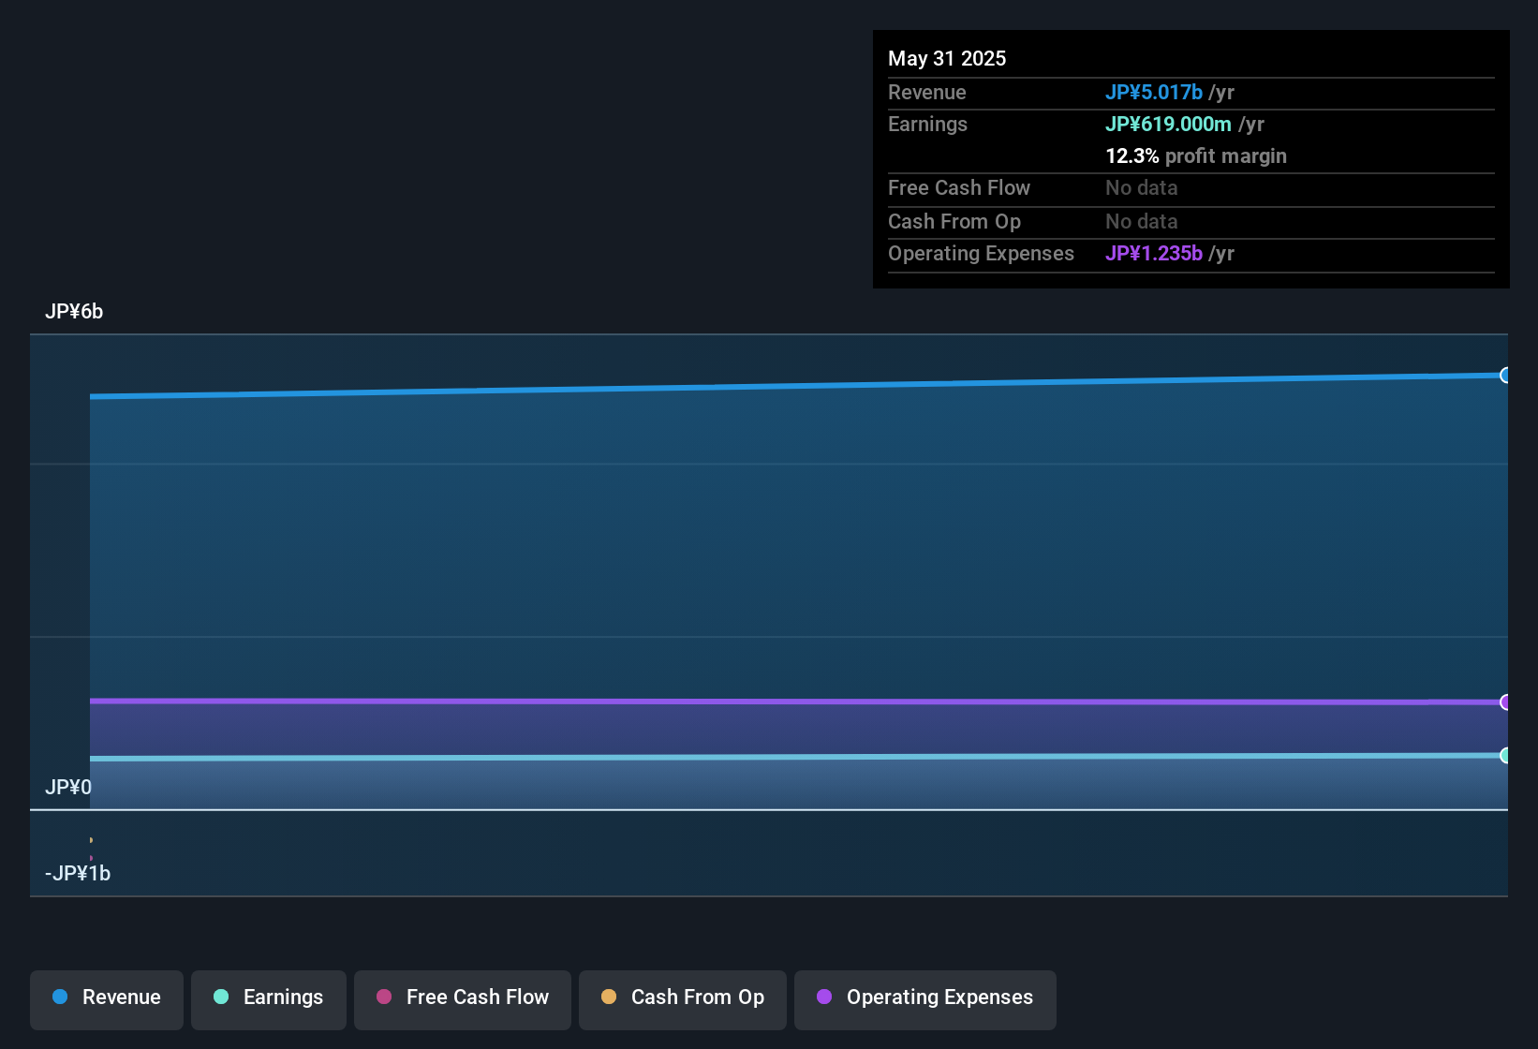Click the Cash From Op tooltip row label
The image size is (1538, 1049).
pyautogui.click(x=954, y=221)
